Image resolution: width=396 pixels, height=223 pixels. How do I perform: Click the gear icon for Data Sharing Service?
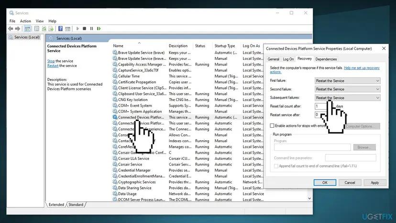tap(115, 188)
